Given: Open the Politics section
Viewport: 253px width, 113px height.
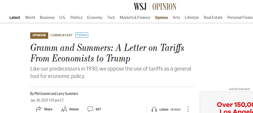Looking at the screenshot, I should (x=76, y=18).
